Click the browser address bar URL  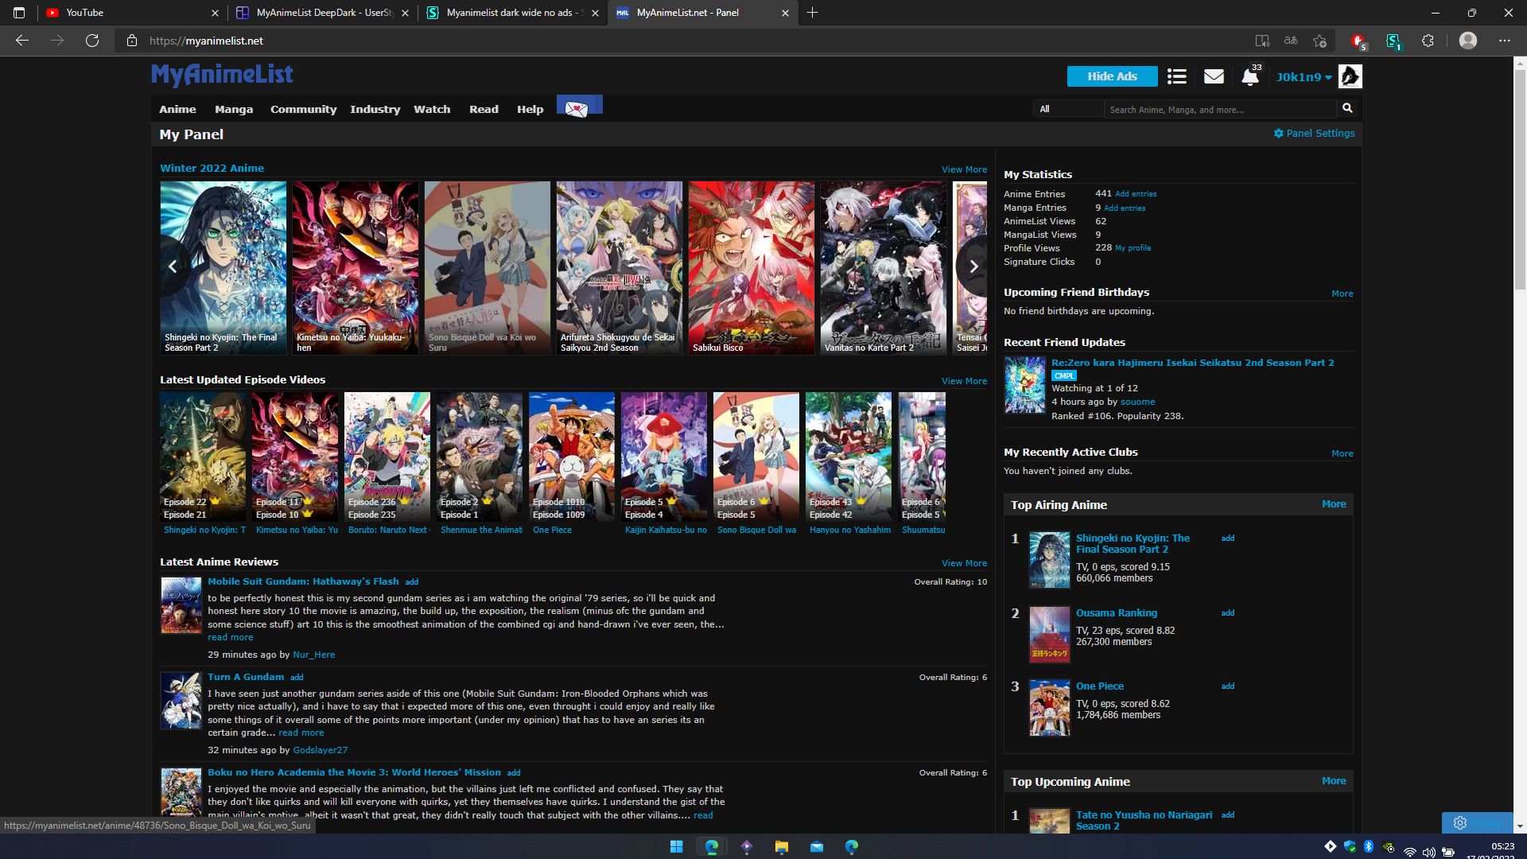pyautogui.click(x=206, y=41)
